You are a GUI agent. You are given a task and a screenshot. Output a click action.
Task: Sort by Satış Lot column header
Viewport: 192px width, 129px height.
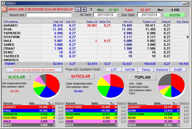[x=87, y=22]
